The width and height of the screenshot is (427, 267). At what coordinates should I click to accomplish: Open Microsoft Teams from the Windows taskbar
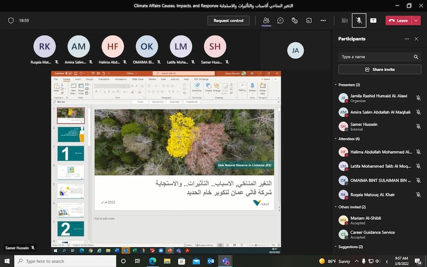tap(225, 261)
